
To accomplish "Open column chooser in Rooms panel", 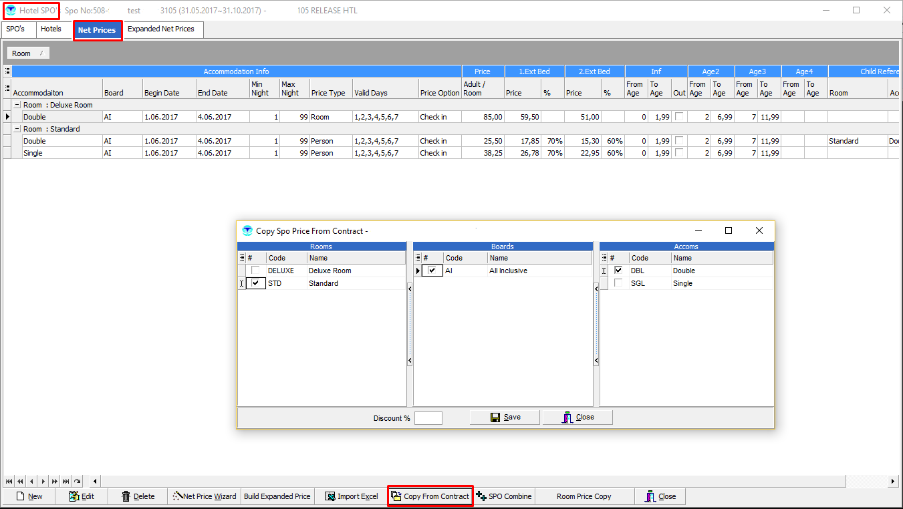I will click(242, 258).
